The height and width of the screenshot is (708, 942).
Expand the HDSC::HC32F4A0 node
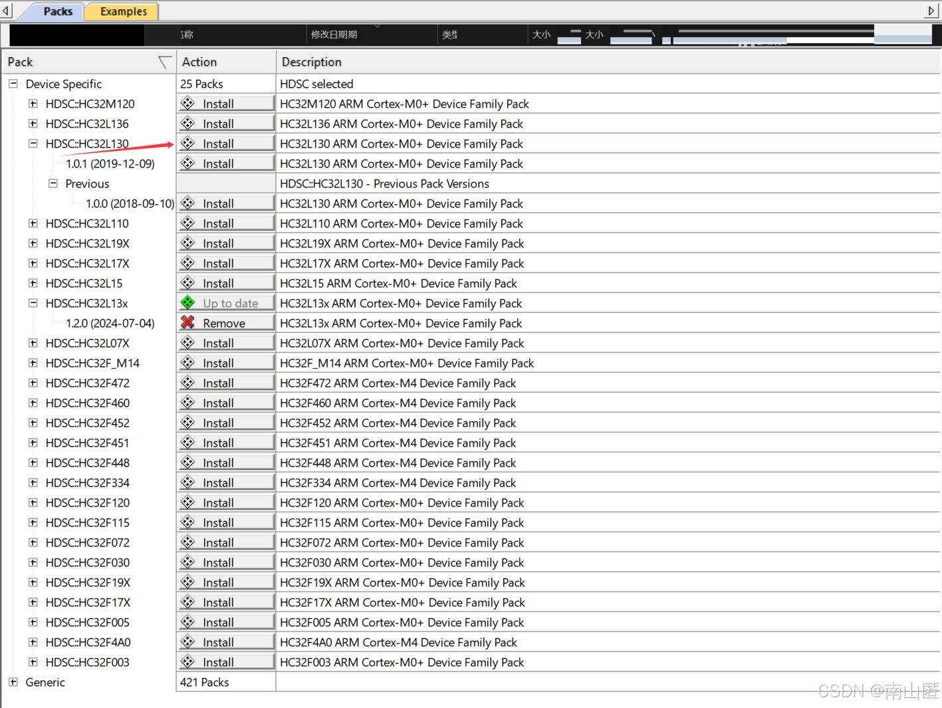33,642
